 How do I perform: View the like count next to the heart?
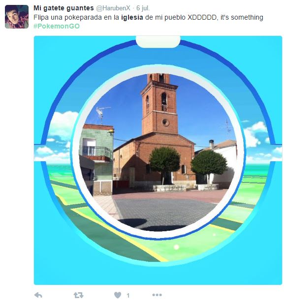click(x=128, y=296)
